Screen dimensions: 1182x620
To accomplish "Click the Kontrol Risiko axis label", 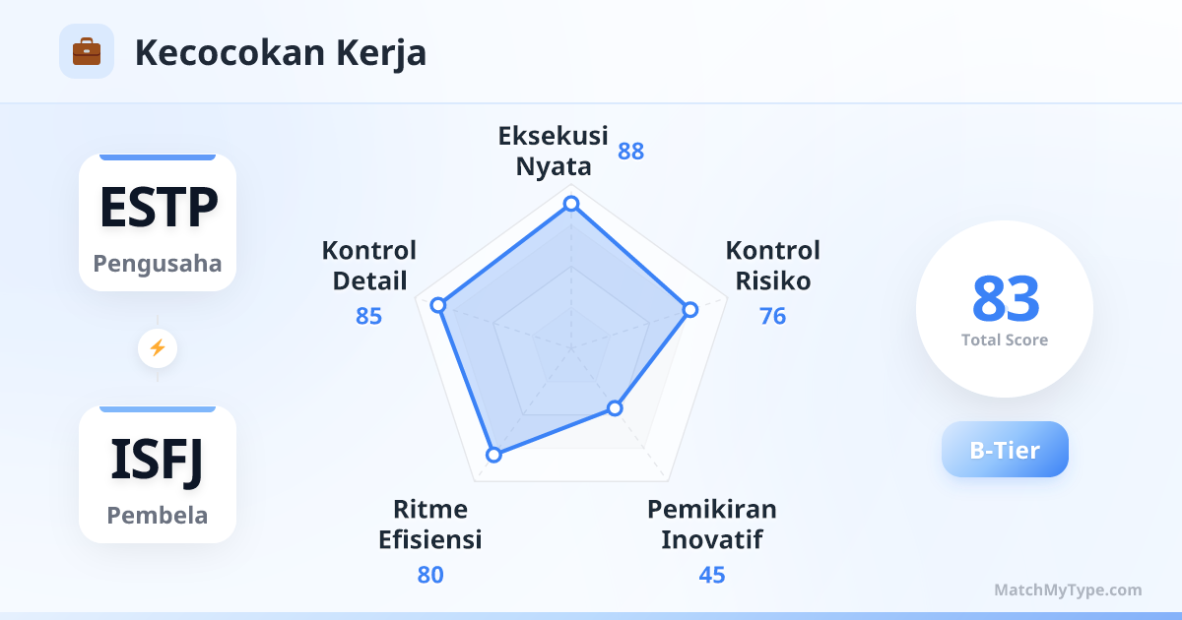I will click(x=773, y=266).
